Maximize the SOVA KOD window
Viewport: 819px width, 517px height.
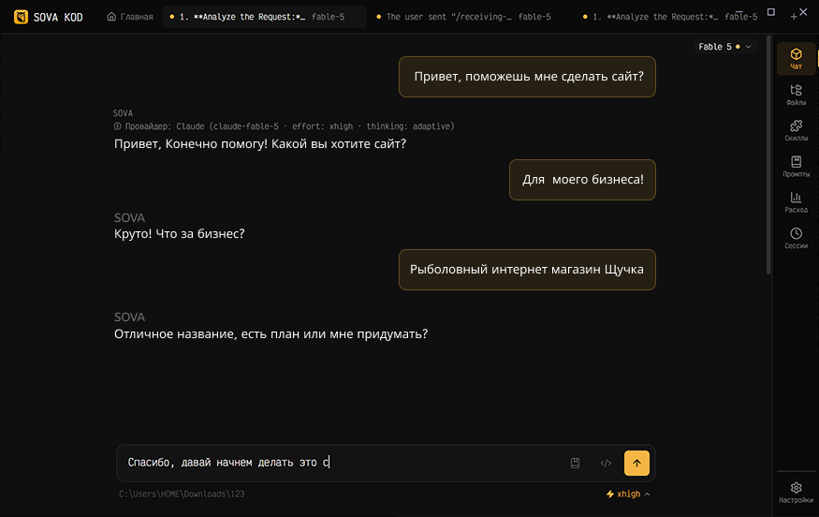(770, 12)
